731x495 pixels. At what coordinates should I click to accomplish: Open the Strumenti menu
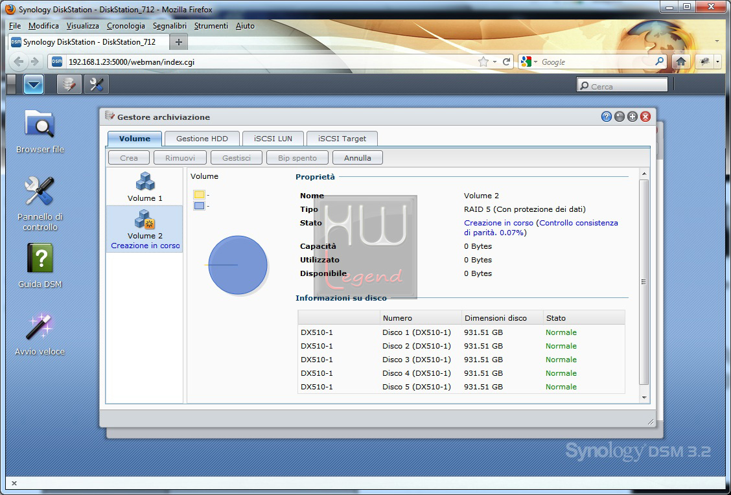[x=211, y=26]
